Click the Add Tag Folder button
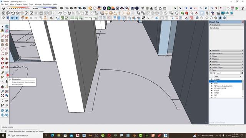Viewport: 246px width, 138px height. (214, 73)
